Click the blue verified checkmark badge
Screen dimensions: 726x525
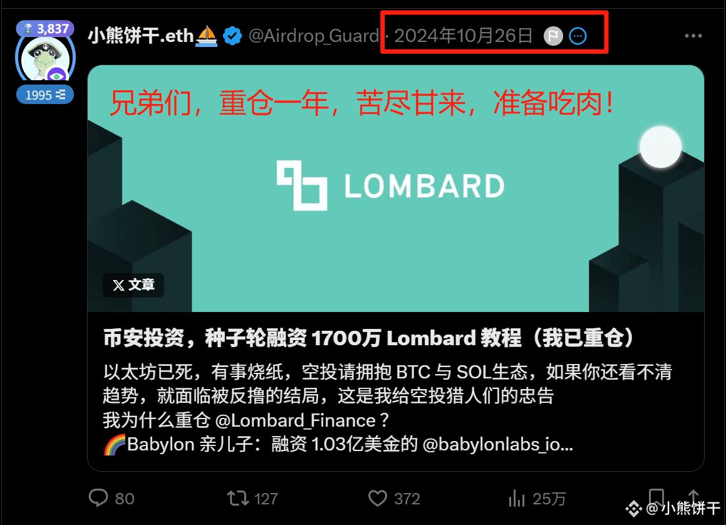[x=232, y=36]
